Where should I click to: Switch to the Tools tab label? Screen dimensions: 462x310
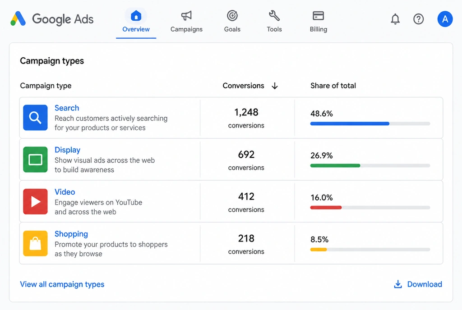coord(274,29)
